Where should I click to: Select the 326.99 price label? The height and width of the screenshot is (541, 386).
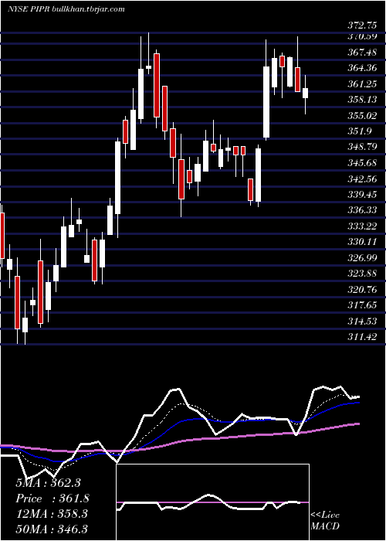point(362,257)
